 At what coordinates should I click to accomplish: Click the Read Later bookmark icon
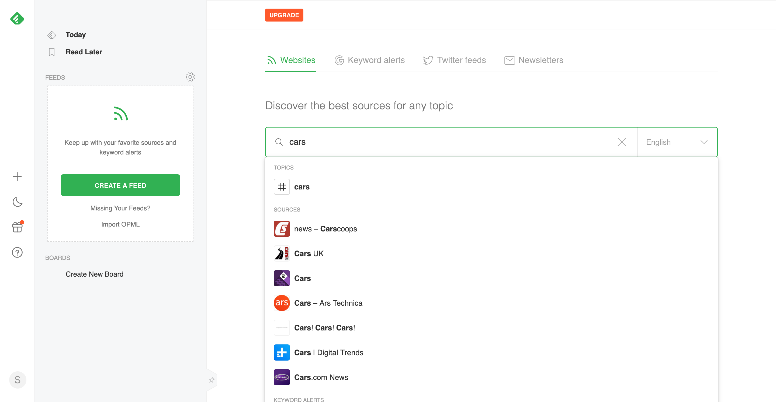(51, 52)
